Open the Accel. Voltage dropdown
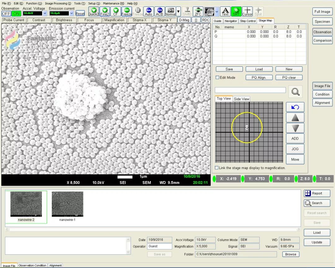The height and width of the screenshot is (268, 335). 45,13
